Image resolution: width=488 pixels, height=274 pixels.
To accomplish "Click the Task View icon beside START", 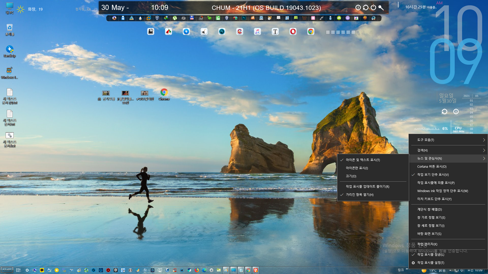I will point(18,270).
